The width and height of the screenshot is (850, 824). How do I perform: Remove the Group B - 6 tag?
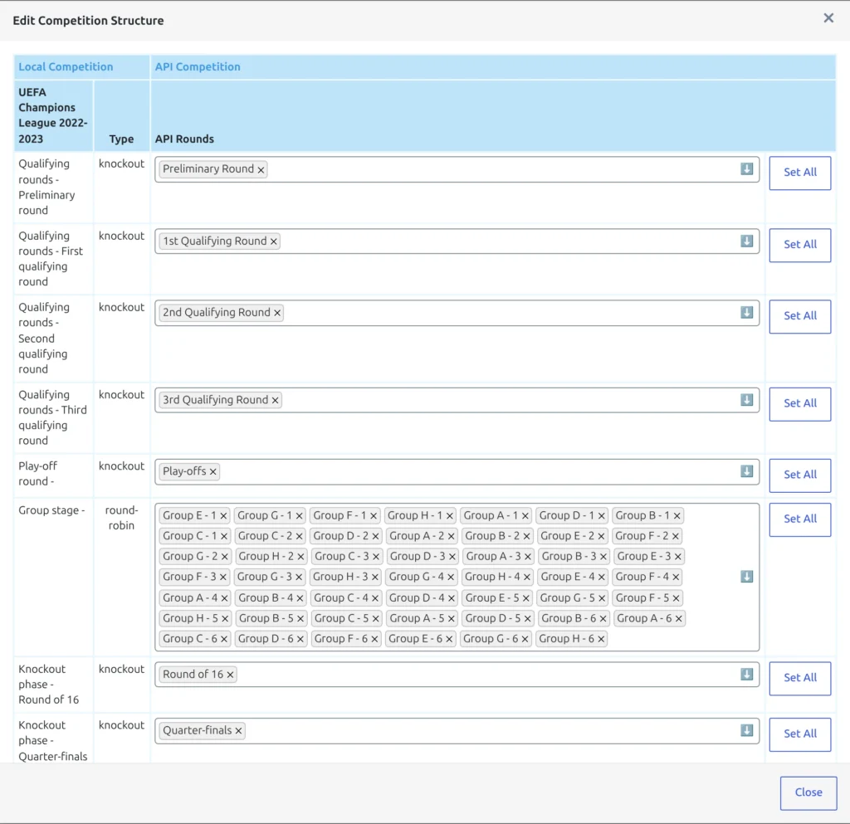coord(603,619)
